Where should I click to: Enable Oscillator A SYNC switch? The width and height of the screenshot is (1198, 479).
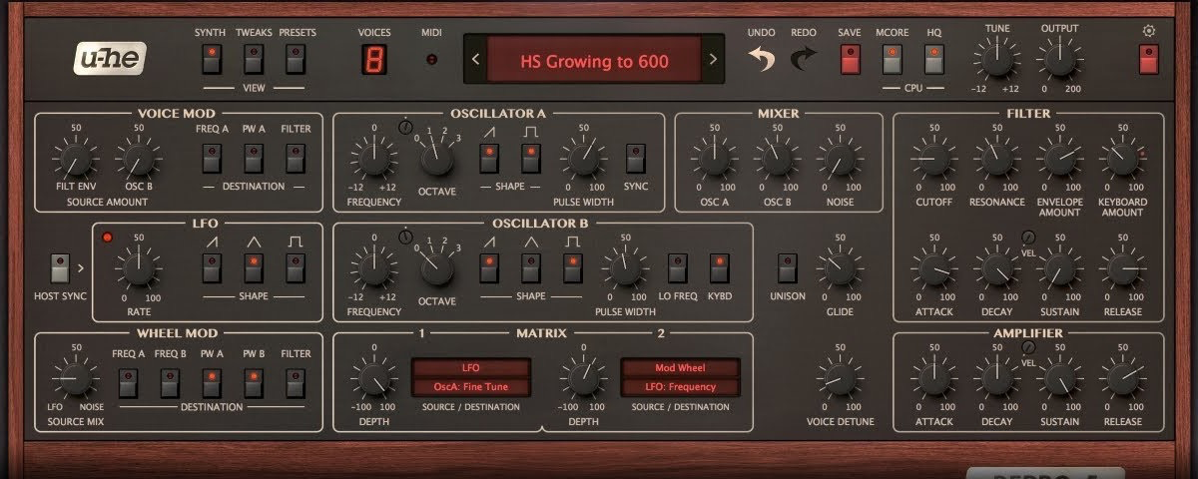(x=635, y=158)
